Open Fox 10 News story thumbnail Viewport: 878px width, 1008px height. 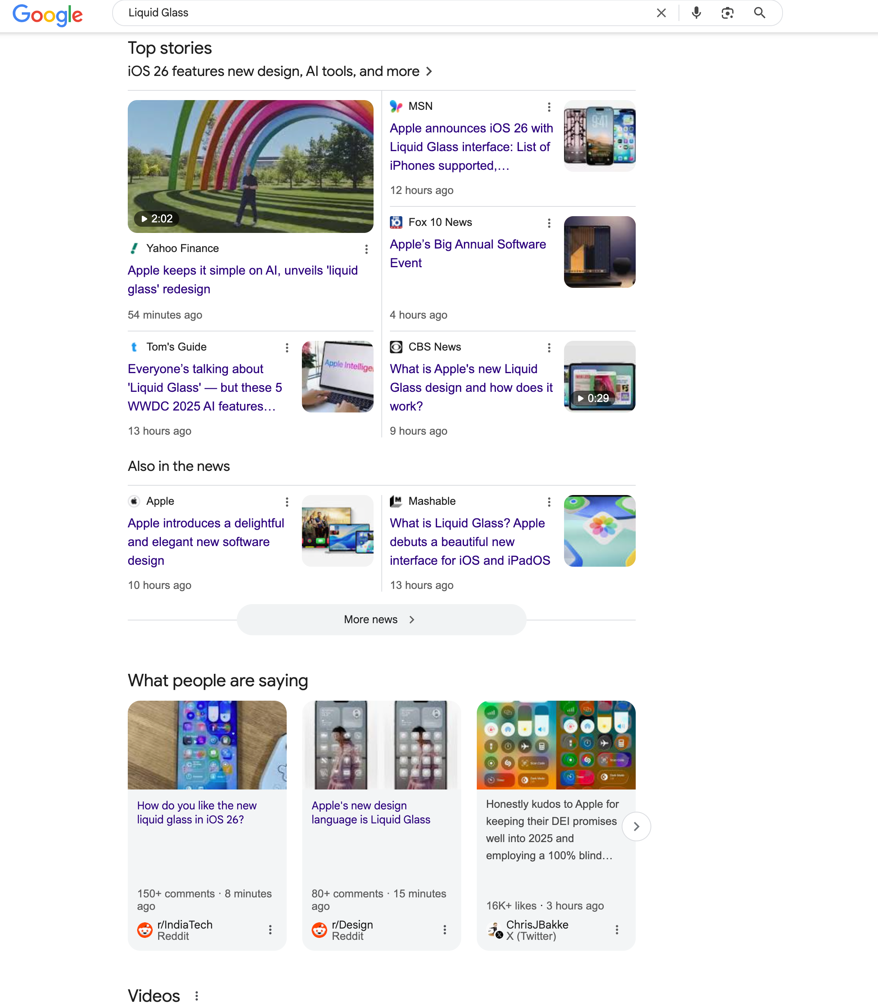pyautogui.click(x=599, y=252)
